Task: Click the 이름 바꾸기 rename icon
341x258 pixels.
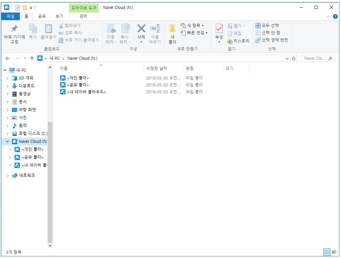Action: click(x=155, y=28)
